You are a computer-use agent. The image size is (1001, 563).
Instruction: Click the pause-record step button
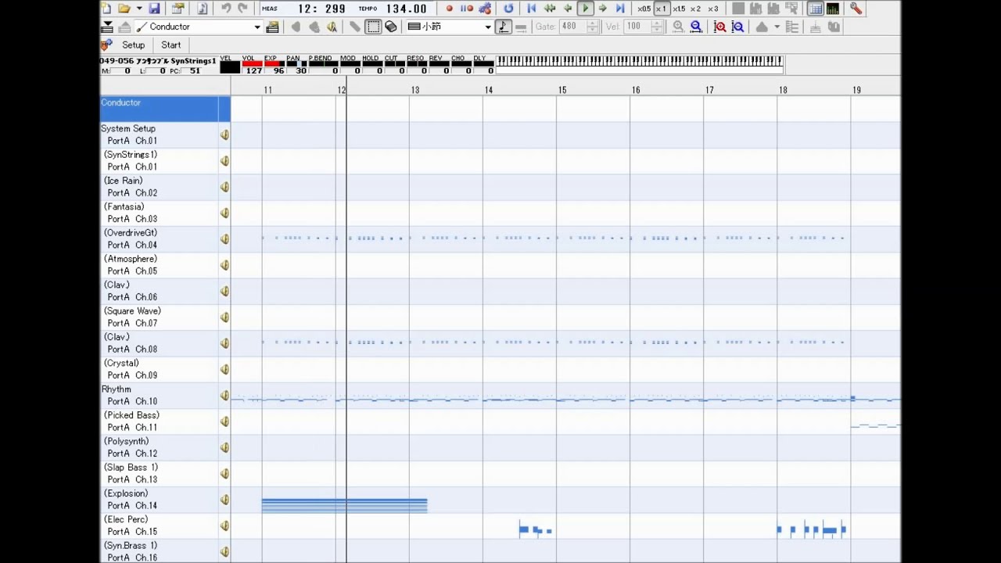[x=466, y=9]
